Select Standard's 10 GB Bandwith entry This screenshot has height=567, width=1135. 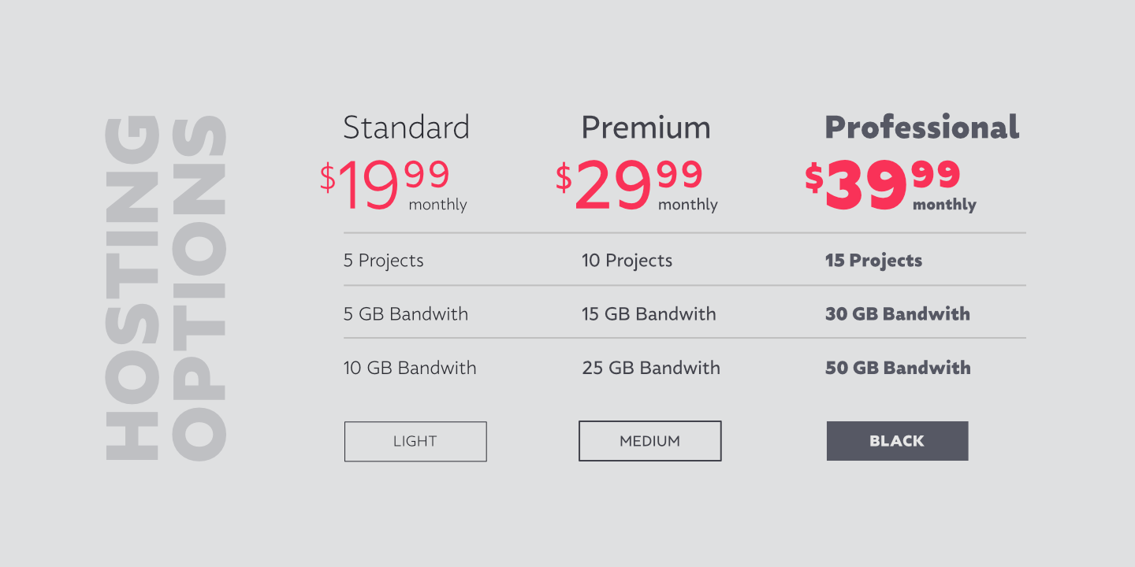tap(409, 368)
